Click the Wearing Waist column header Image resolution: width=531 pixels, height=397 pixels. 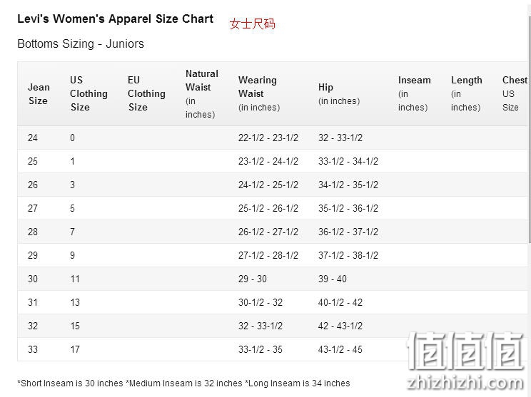(259, 93)
